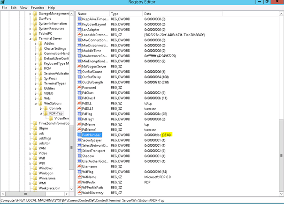Collapse the WinStations tree node
Viewport: 284px width, 204px height.
[36, 103]
